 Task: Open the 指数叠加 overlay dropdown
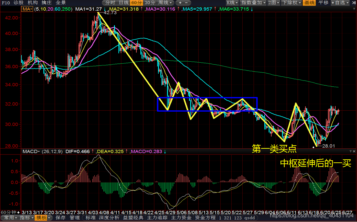coord(253,3)
